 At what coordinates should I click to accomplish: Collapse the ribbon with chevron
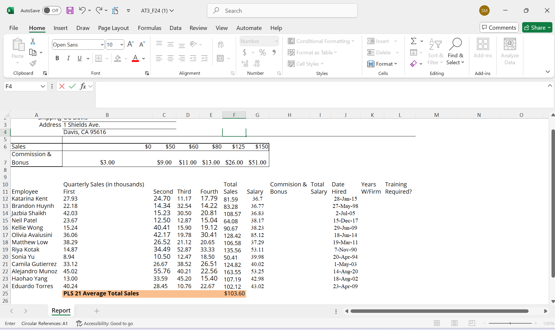(548, 72)
